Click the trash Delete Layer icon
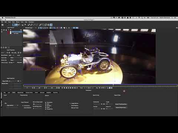The image size is (178, 133). click(6, 48)
